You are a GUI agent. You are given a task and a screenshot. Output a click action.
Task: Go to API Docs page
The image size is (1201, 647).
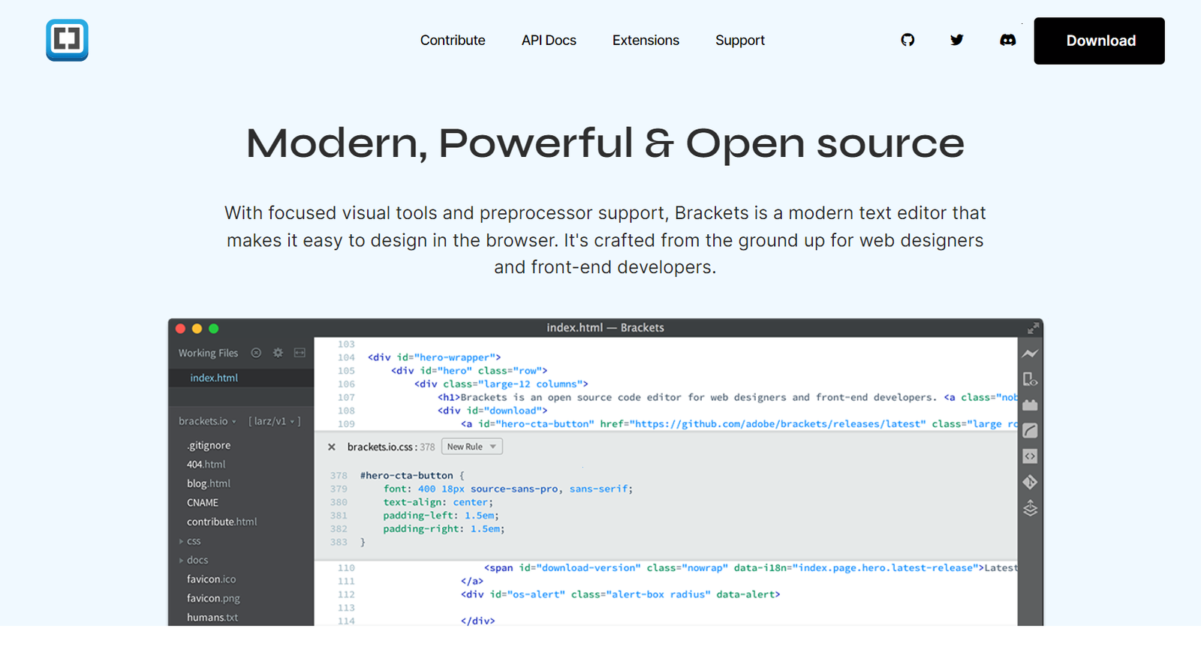coord(549,41)
